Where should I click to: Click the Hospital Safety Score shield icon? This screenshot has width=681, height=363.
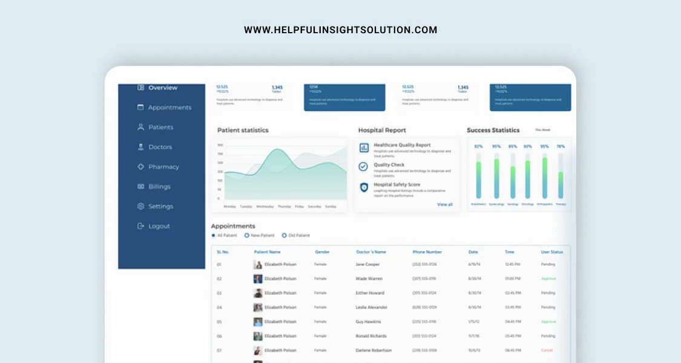coord(364,187)
